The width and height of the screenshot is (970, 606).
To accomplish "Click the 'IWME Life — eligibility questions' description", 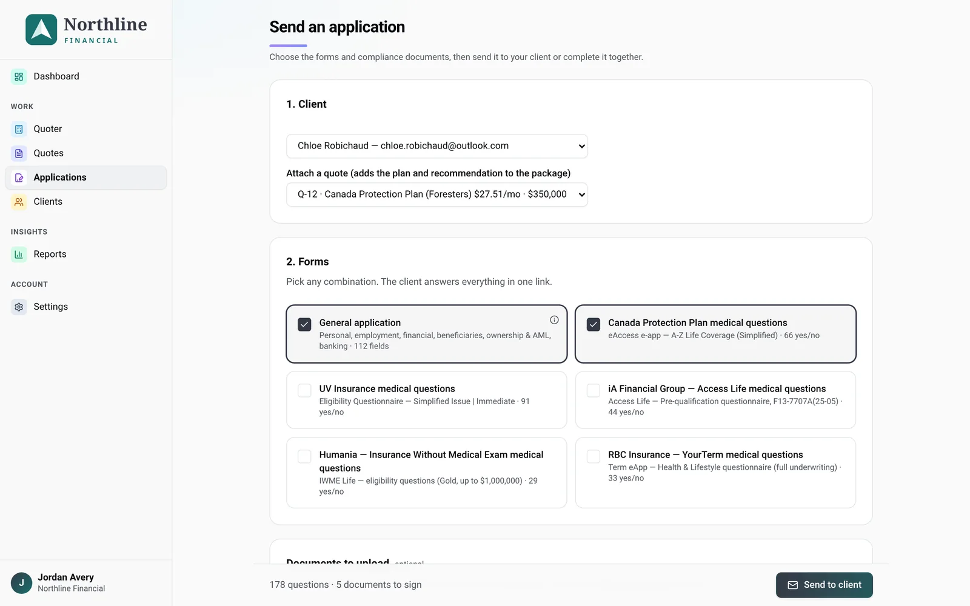I will click(x=428, y=486).
